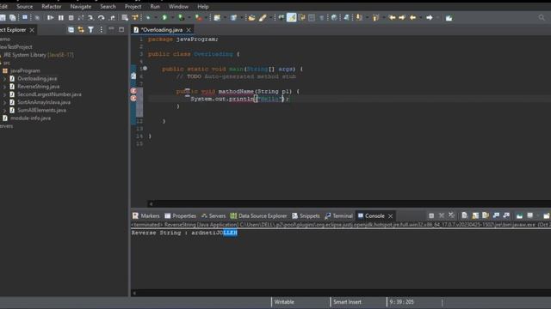The width and height of the screenshot is (551, 309).
Task: Click the editor horizontal scrollbar left arrow
Action: (x=151, y=203)
